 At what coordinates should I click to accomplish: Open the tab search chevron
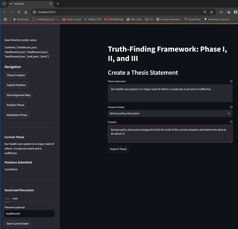click(x=4, y=4)
